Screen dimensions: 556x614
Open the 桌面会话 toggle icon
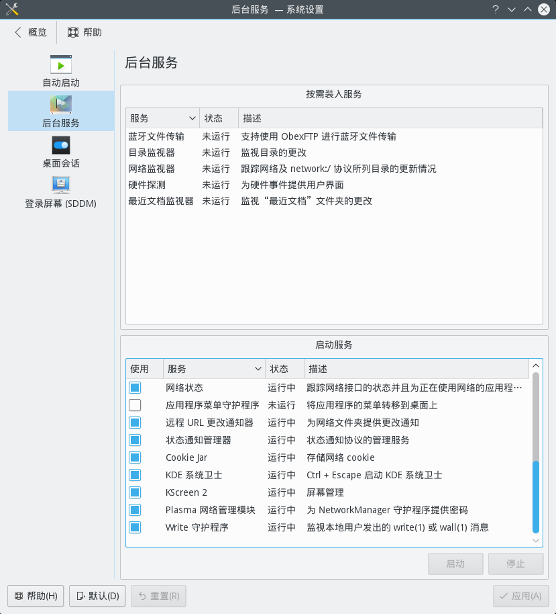(x=61, y=145)
